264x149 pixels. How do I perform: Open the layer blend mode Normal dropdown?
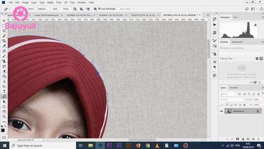(231, 99)
